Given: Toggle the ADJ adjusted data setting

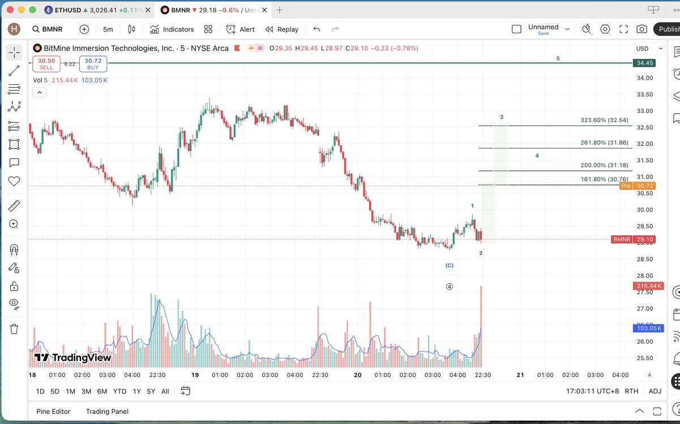Looking at the screenshot, I should pyautogui.click(x=655, y=391).
